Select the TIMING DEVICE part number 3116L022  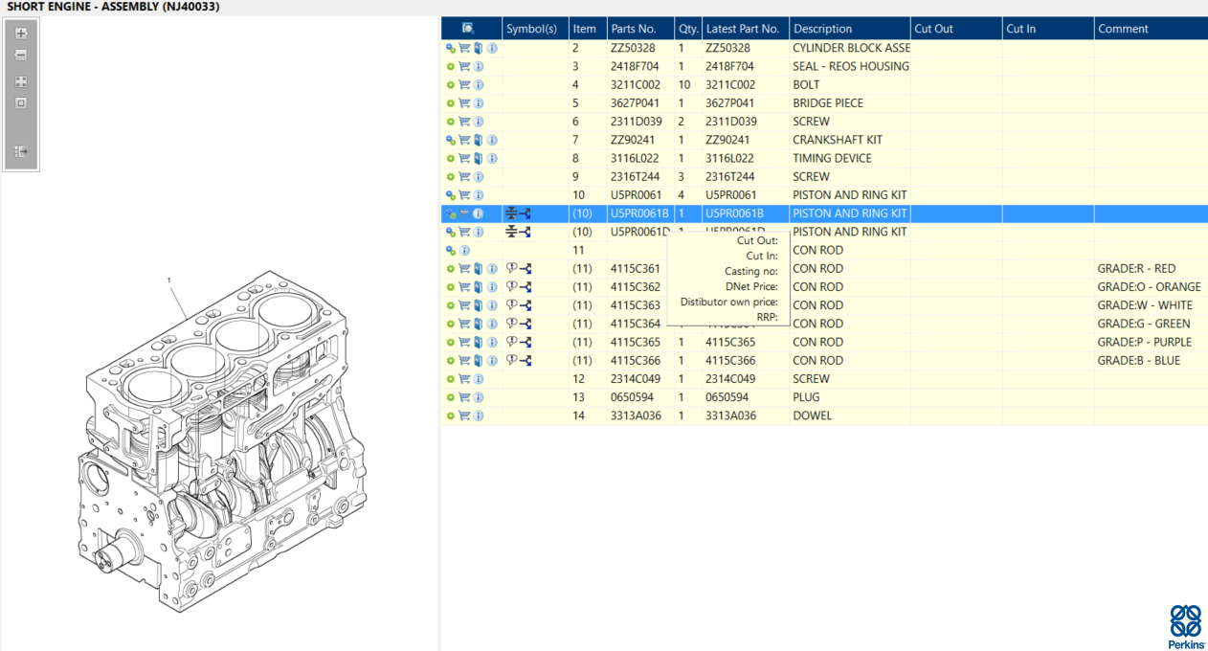coord(636,159)
